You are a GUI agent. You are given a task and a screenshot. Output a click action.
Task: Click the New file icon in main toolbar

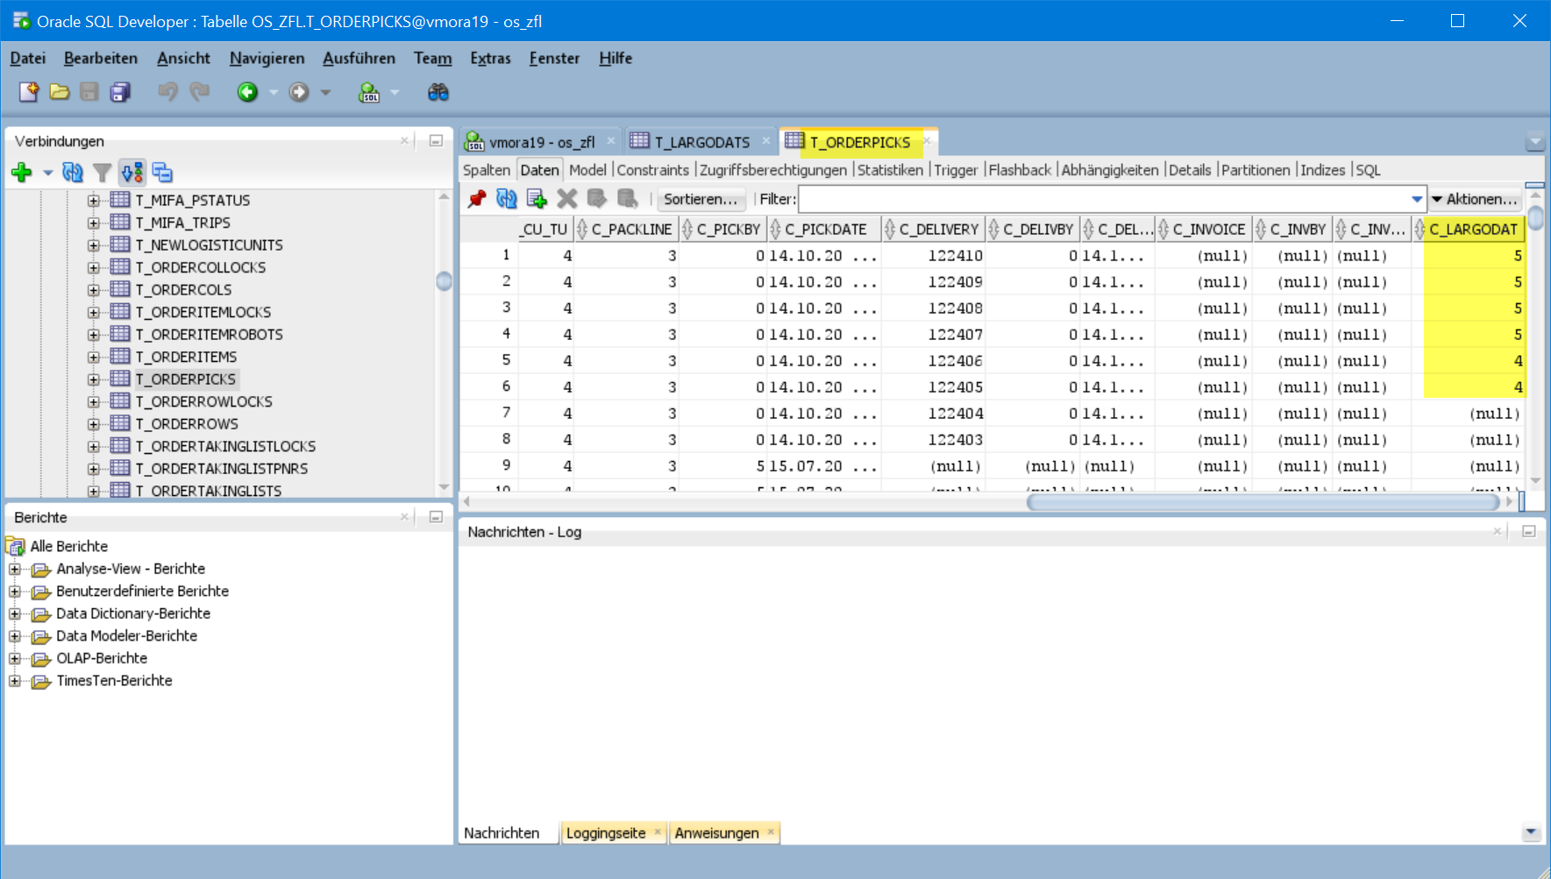pos(28,92)
